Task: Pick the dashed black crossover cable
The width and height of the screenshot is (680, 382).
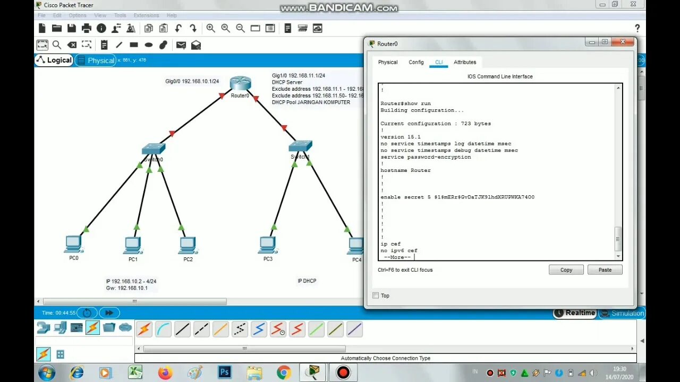Action: click(x=201, y=329)
